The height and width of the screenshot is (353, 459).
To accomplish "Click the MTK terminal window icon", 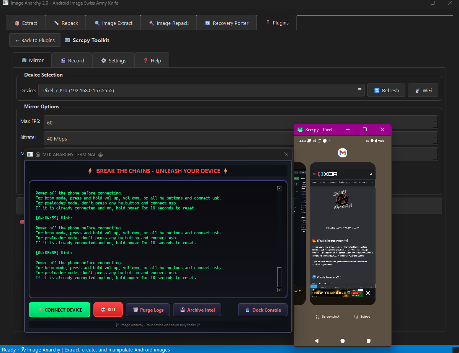I will point(30,154).
